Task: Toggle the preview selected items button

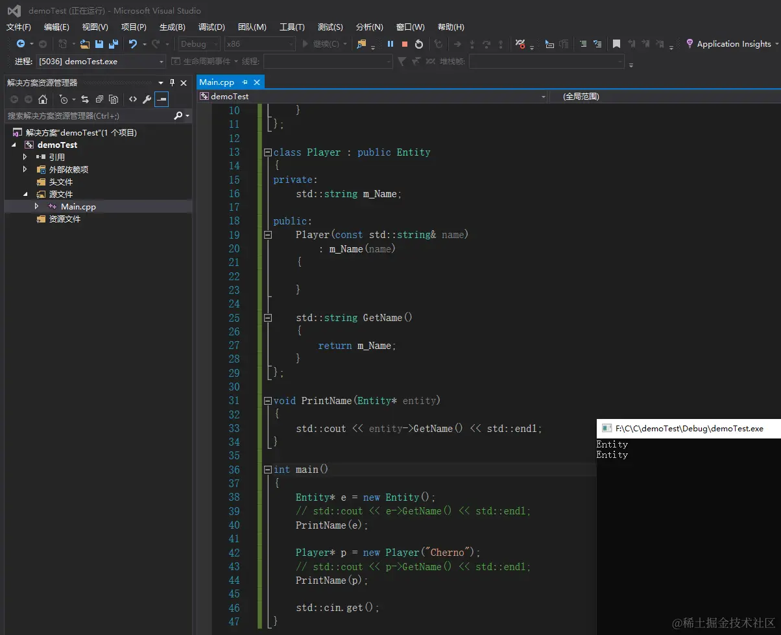Action: pyautogui.click(x=162, y=99)
